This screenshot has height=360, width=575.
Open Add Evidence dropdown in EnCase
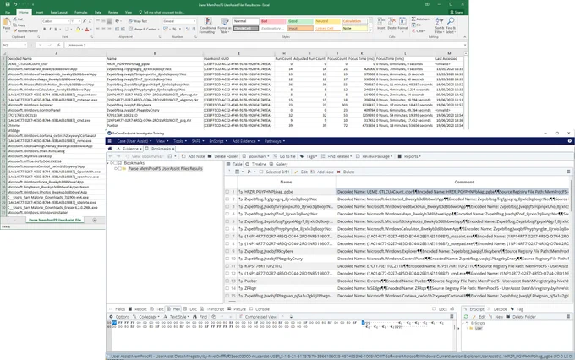pos(246,141)
